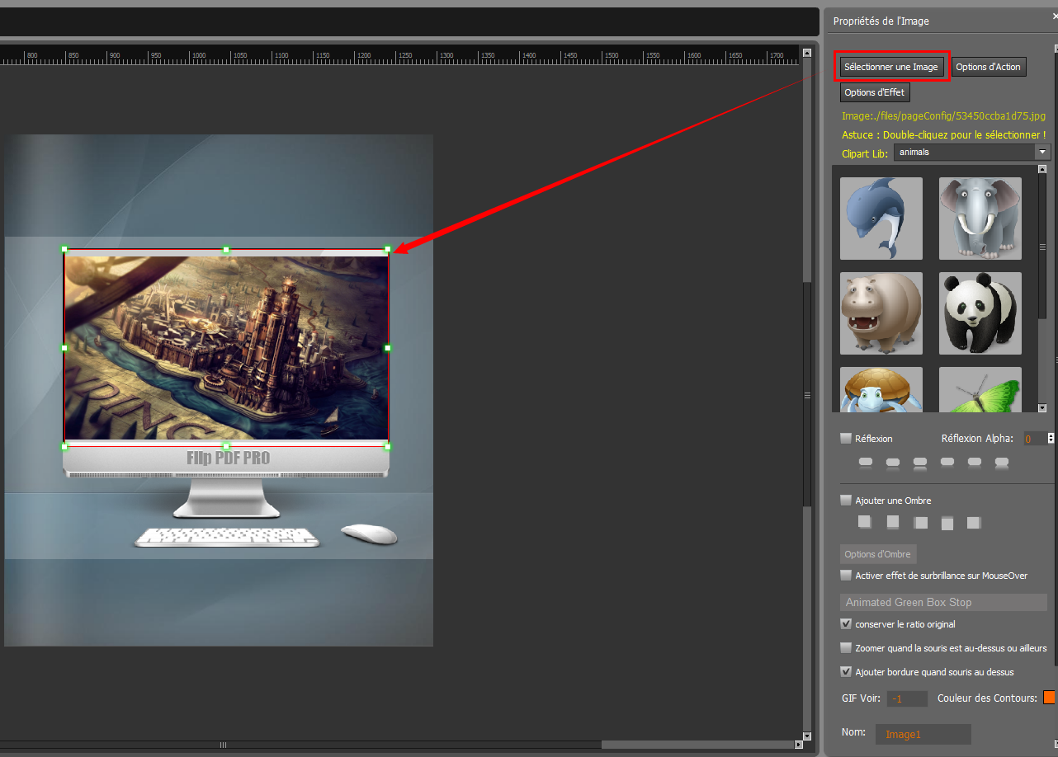Choose the third shadow style preset
The image size is (1058, 757).
coord(921,522)
